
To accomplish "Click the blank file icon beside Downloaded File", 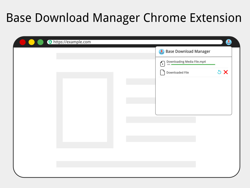I will coord(162,72).
